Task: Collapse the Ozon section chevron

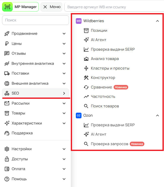Action: [x=157, y=115]
